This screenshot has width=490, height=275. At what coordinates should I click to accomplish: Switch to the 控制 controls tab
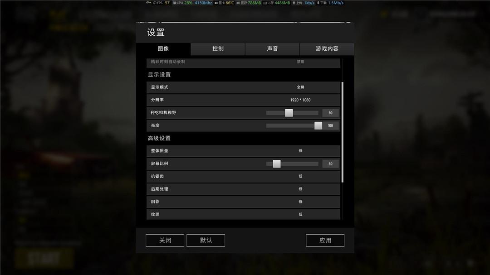[218, 48]
